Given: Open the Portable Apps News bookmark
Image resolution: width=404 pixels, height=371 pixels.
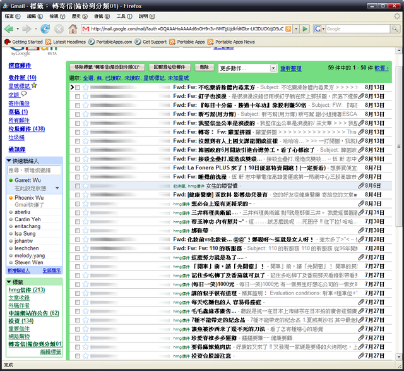Looking at the screenshot, I should 231,42.
